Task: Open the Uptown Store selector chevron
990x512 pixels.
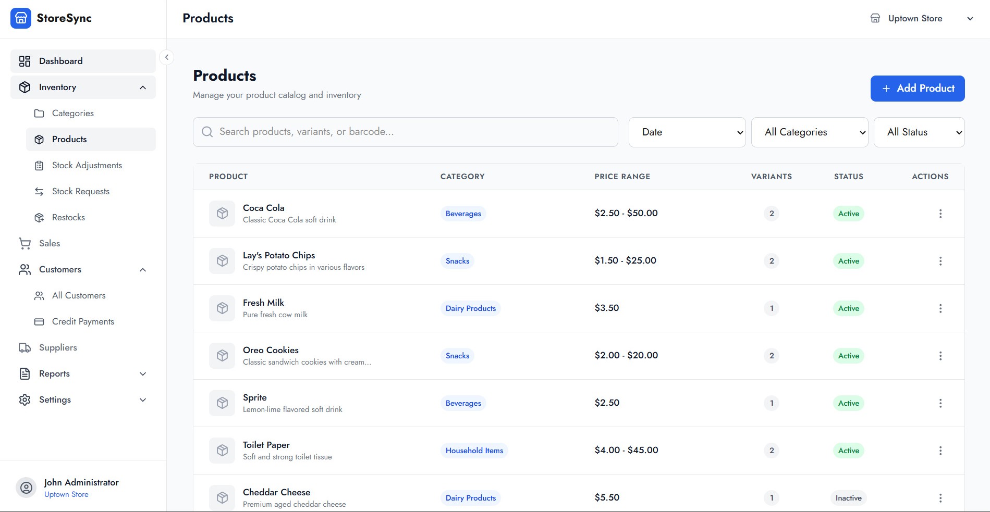Action: point(970,19)
